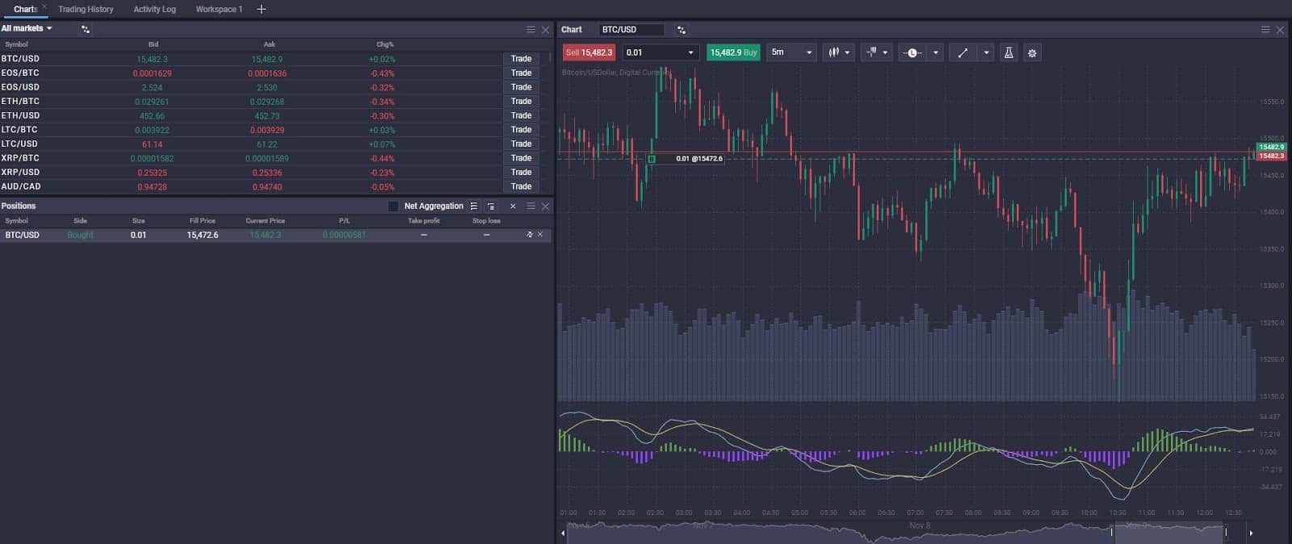Click Trade button for BTC/USD
This screenshot has width=1292, height=544.
pos(521,59)
